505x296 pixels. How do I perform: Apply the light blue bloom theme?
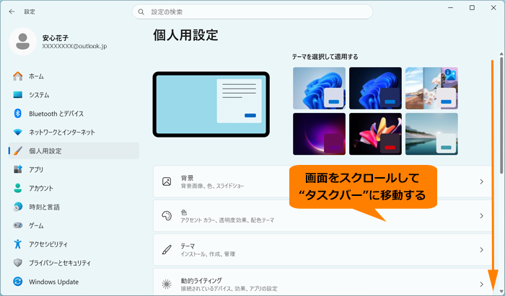point(319,88)
